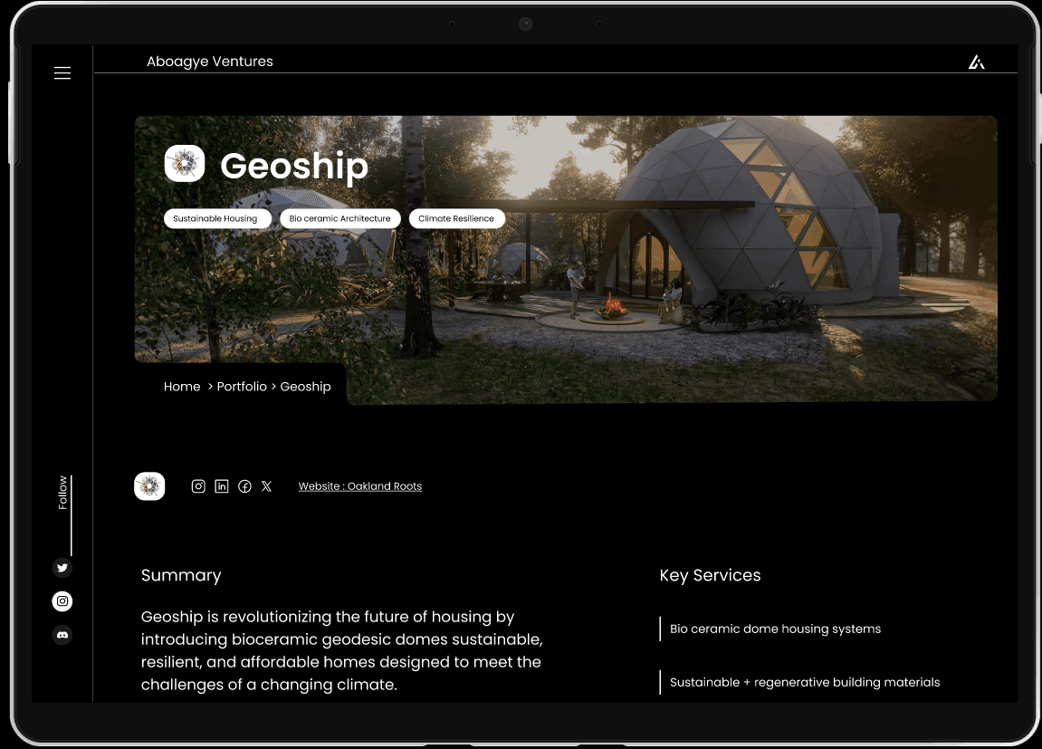Select the Climate Resilience tag

pyautogui.click(x=456, y=218)
